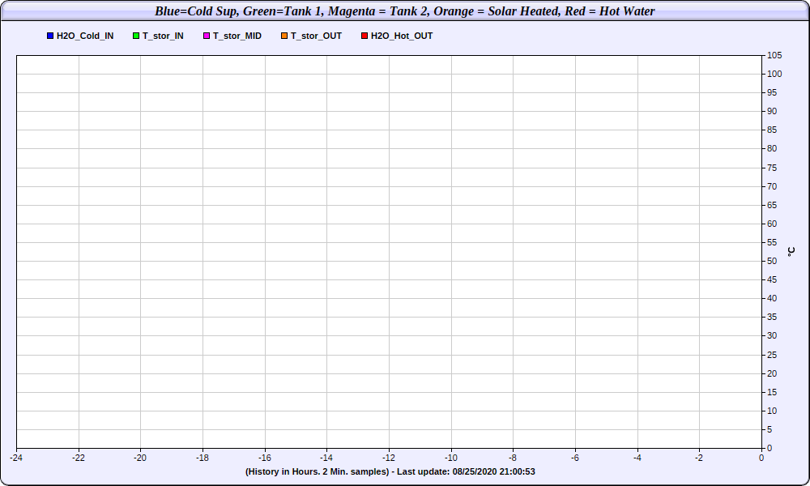This screenshot has height=486, width=810.
Task: Toggle the T_stor_MID series label
Action: (237, 36)
